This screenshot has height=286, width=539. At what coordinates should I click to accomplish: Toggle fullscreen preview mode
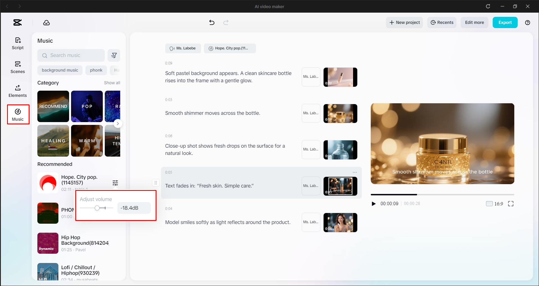tap(511, 203)
